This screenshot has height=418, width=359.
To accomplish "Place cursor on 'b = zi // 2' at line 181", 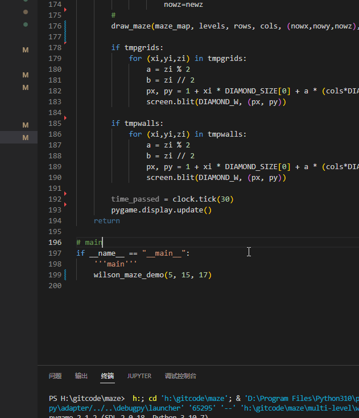I will pyautogui.click(x=171, y=80).
